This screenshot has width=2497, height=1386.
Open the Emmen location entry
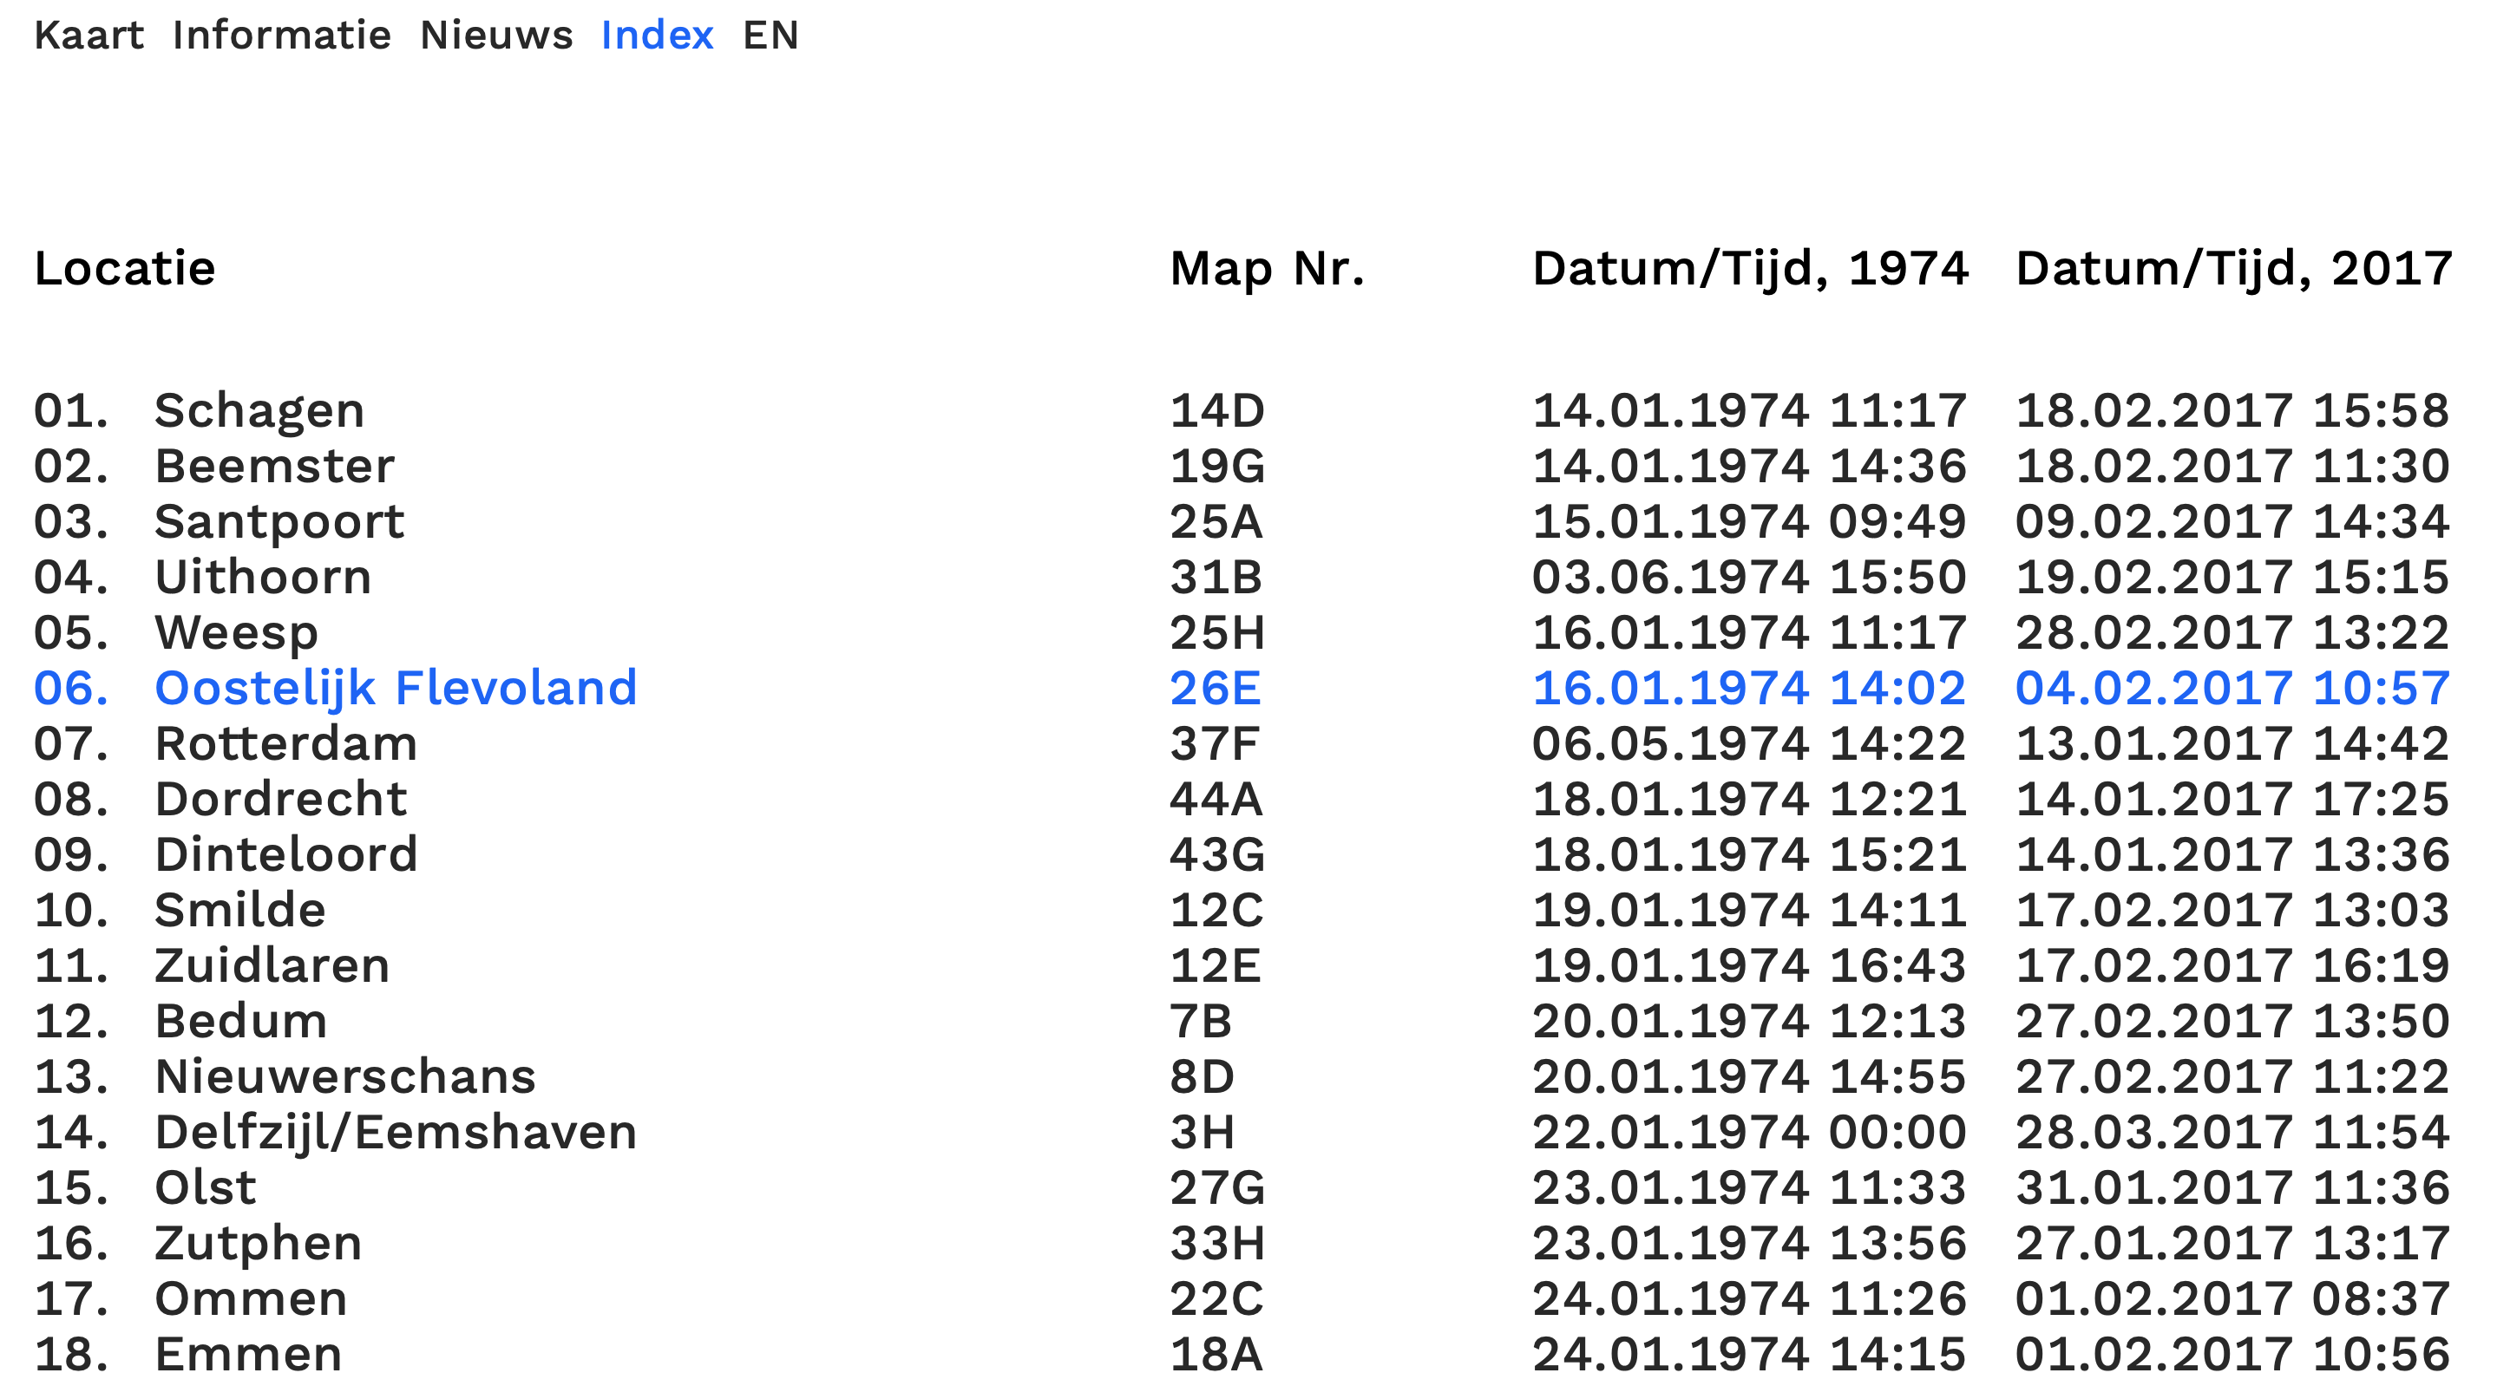(x=248, y=1355)
